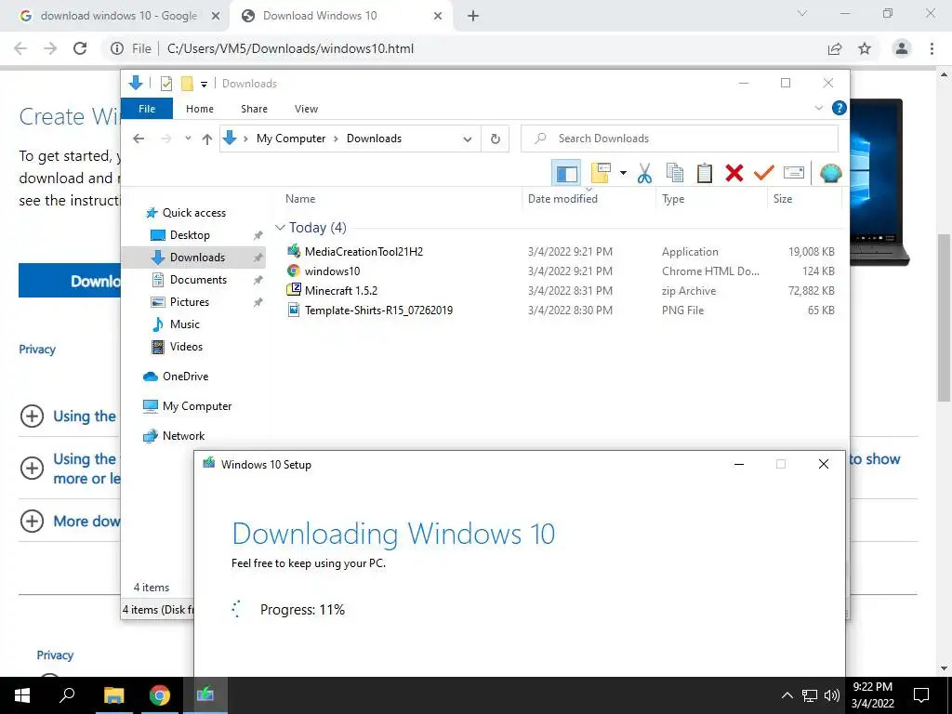
Task: Click the red X delete icon
Action: tap(734, 173)
